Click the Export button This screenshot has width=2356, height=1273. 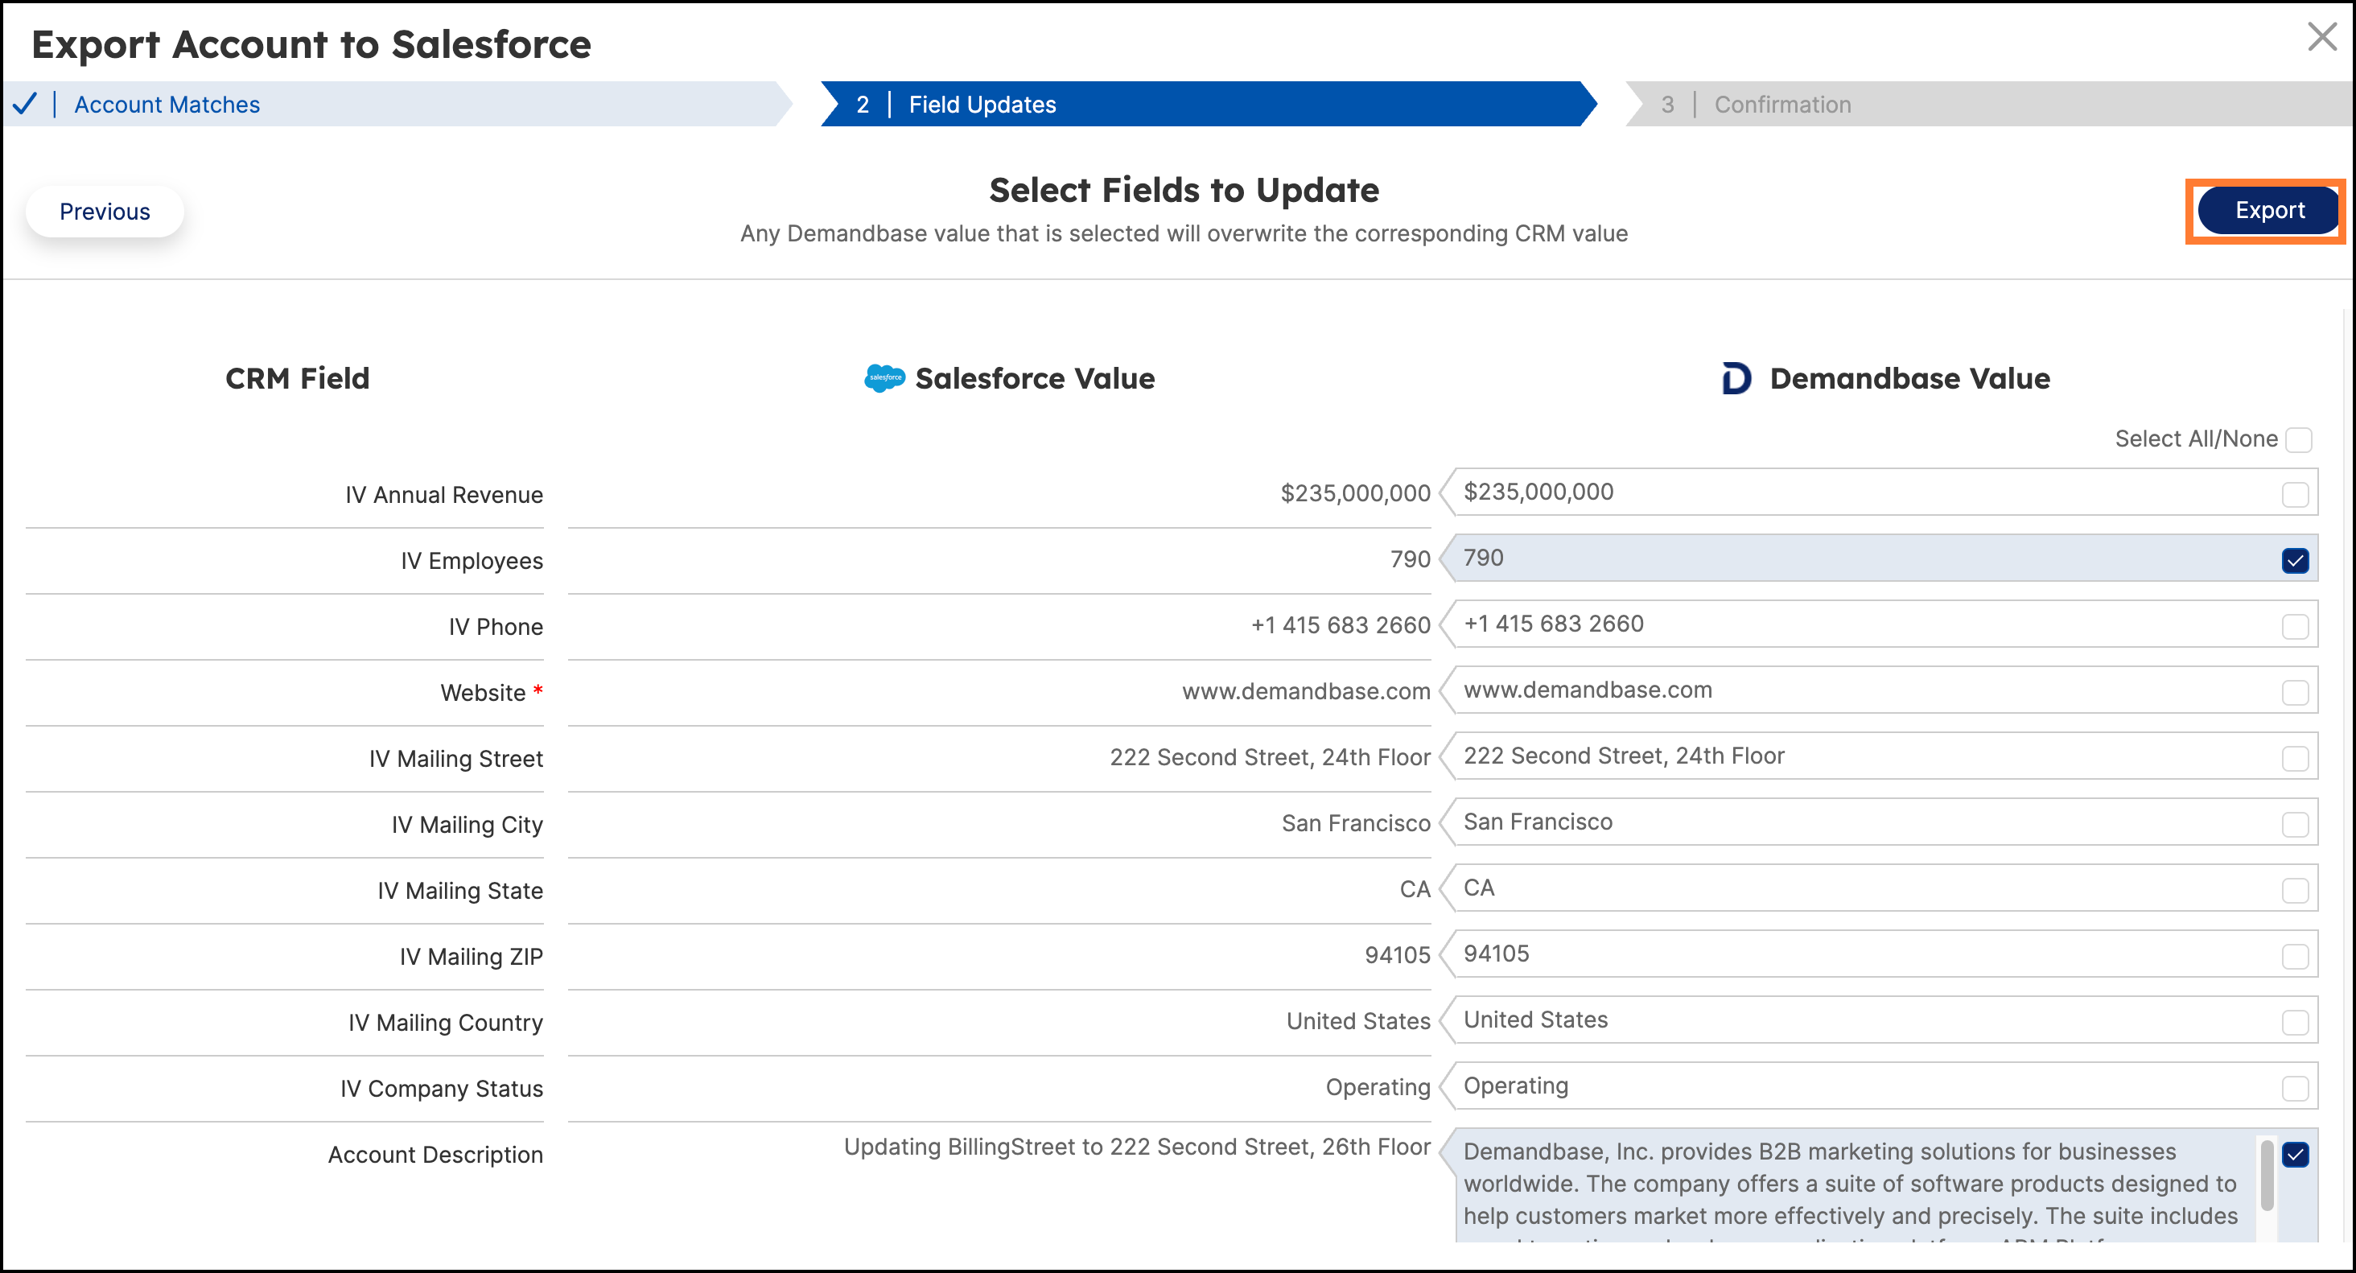click(2269, 210)
